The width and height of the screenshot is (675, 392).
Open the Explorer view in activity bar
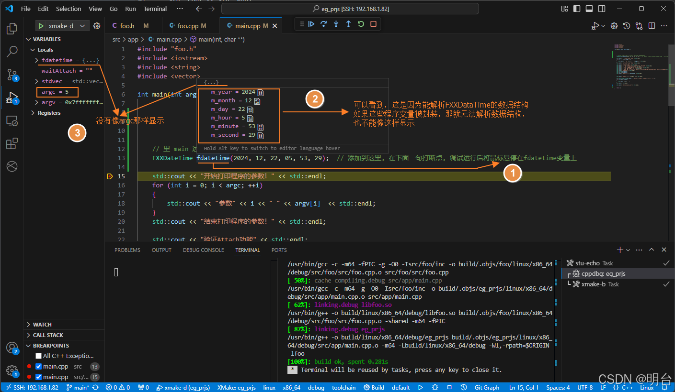point(12,29)
